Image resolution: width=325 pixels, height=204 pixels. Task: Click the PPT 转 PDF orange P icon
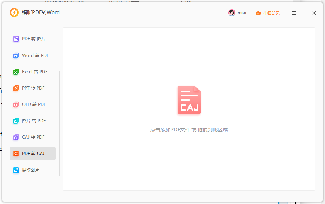coord(16,88)
